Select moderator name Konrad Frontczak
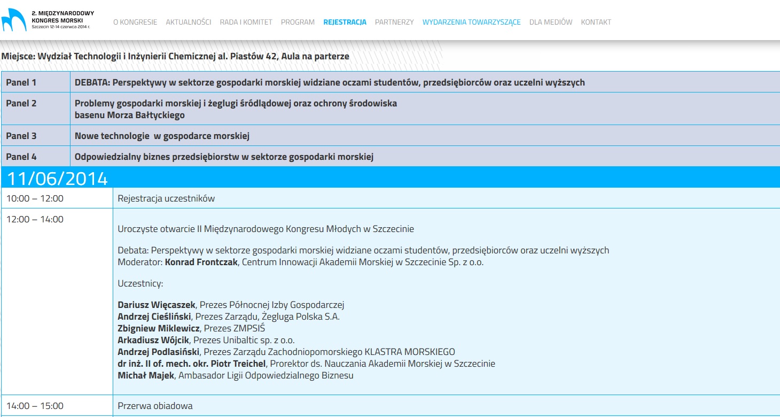 pos(201,262)
